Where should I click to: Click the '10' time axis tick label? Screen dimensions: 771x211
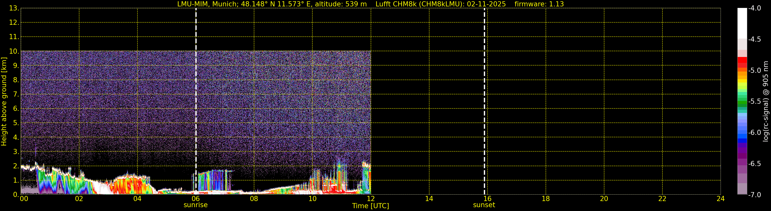tap(312, 198)
